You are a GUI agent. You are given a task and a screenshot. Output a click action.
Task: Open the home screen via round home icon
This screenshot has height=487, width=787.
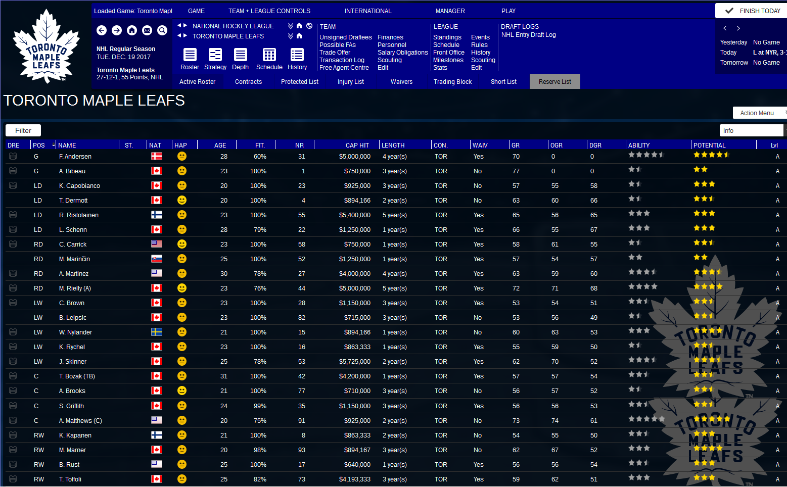tap(132, 30)
